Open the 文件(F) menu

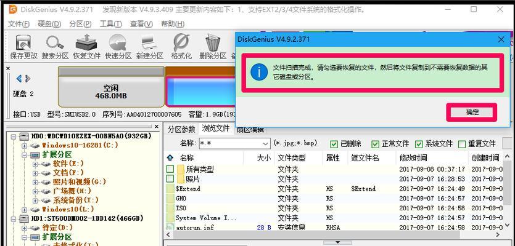(19, 24)
